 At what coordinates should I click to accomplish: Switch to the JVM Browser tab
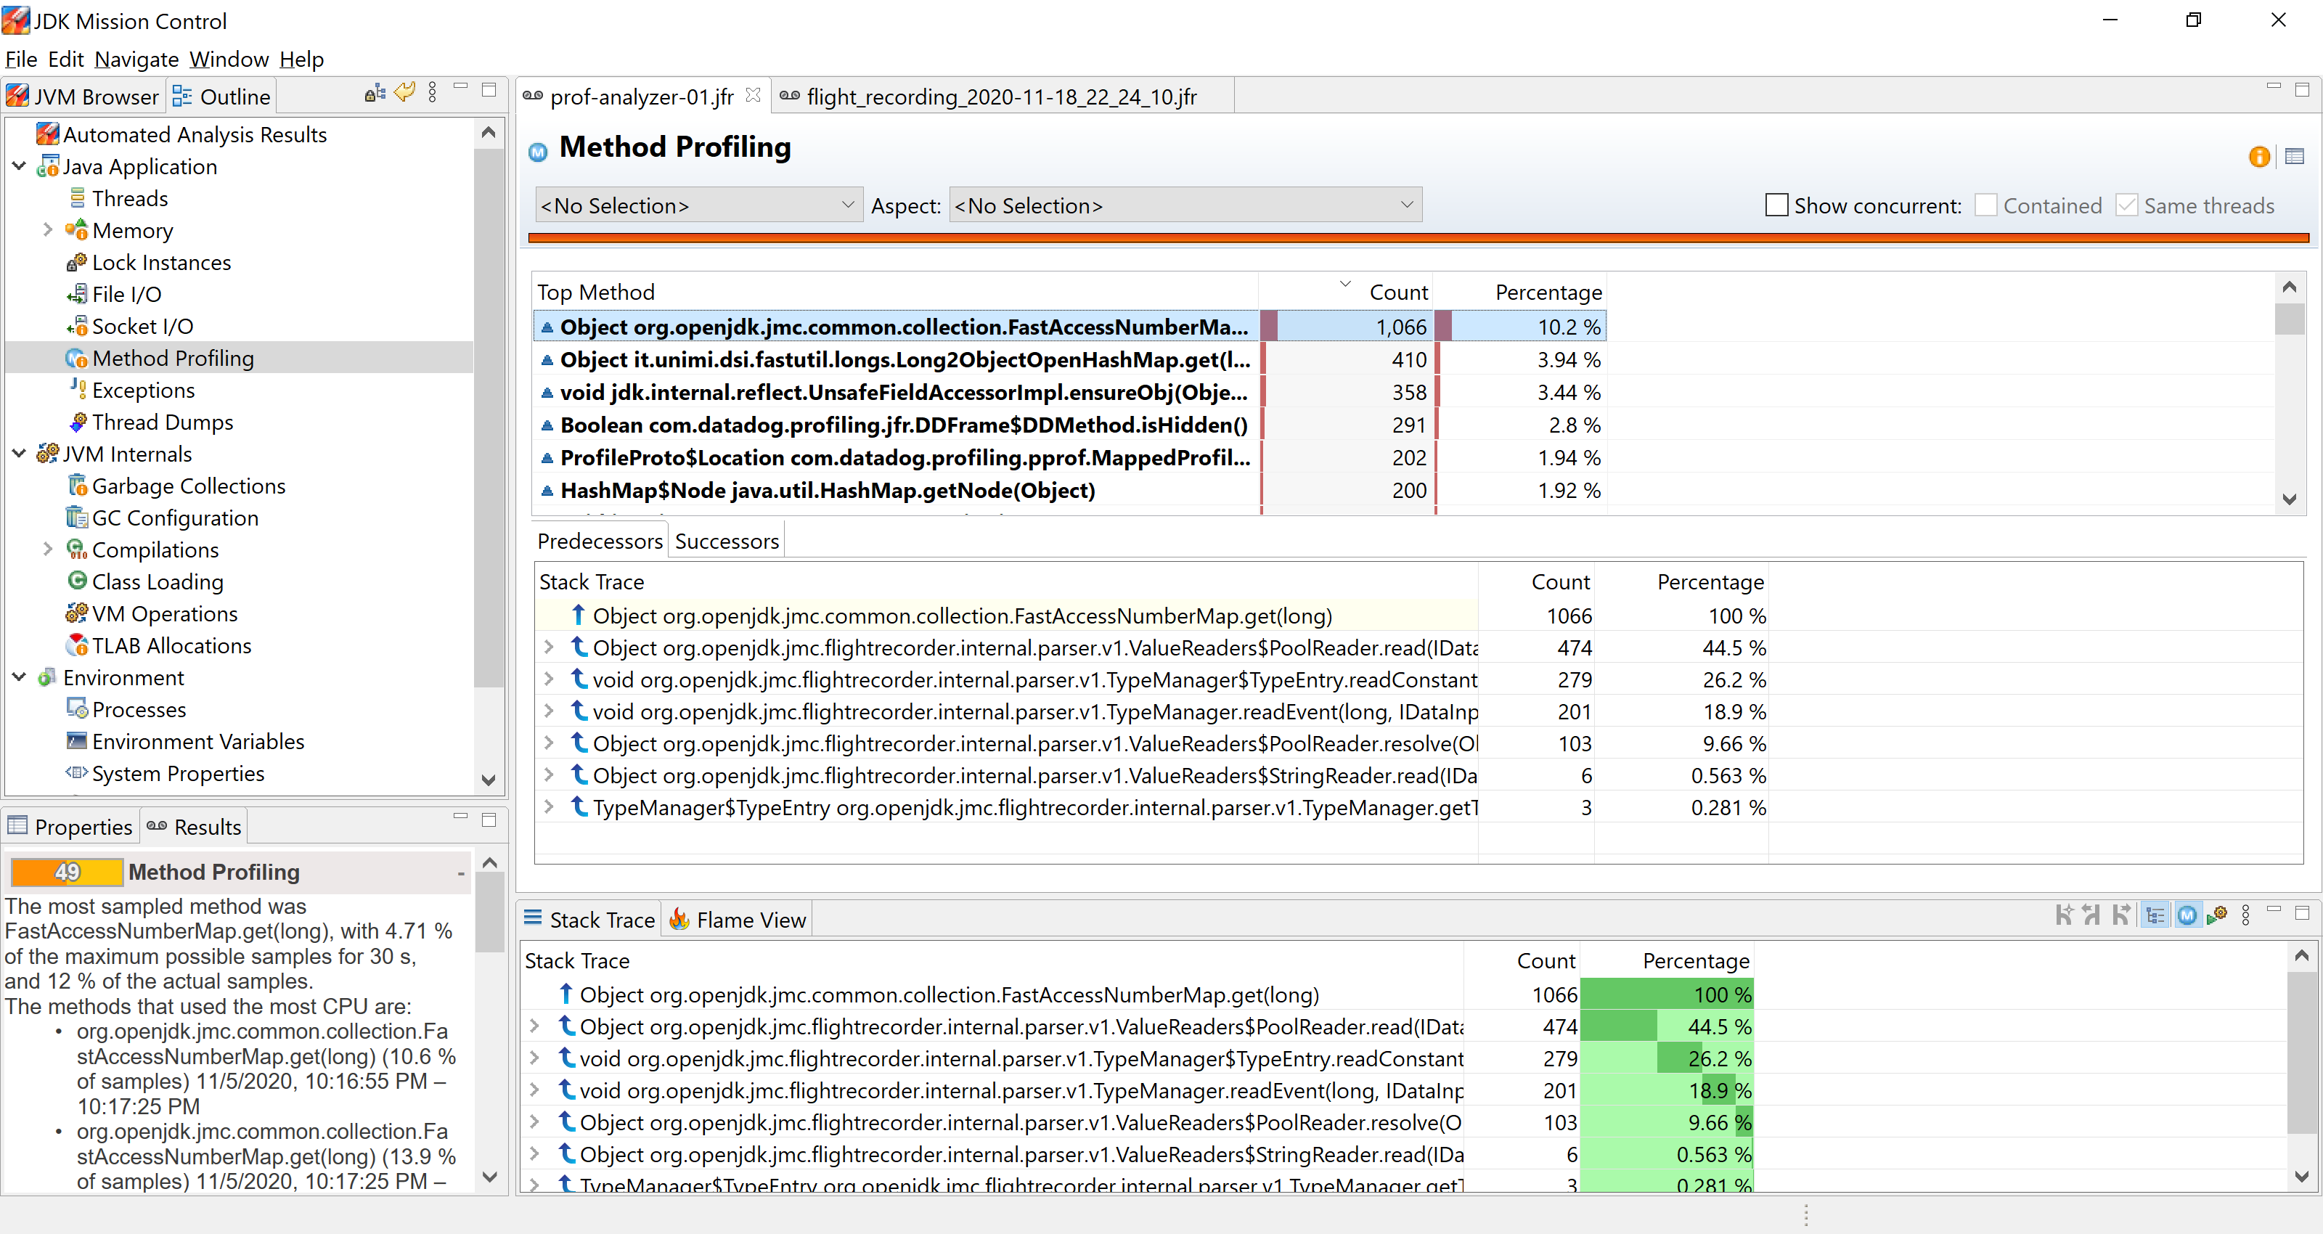click(83, 97)
